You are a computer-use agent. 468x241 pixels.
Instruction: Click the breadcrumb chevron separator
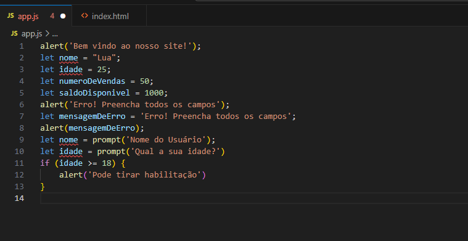click(x=47, y=34)
